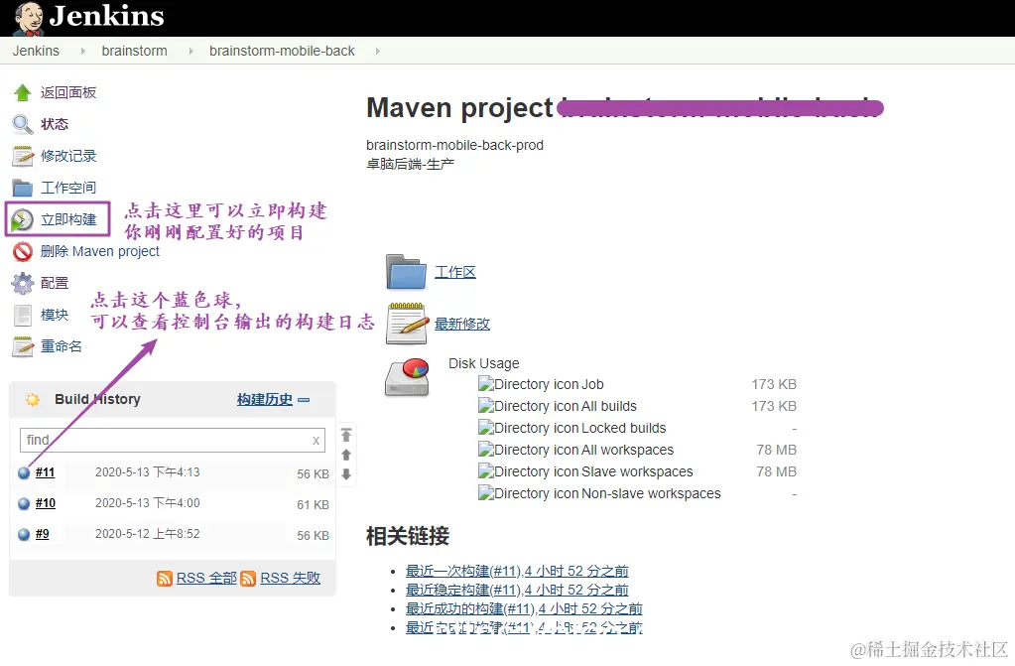Open 配置 in the sidebar
The height and width of the screenshot is (666, 1015).
55,283
